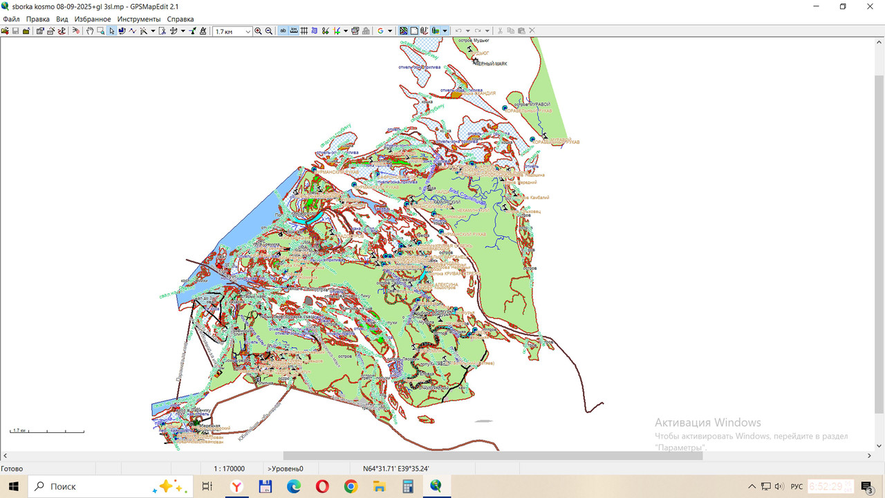Expand the Redo history dropdown arrow
Image resolution: width=885 pixels, height=498 pixels.
tap(487, 31)
